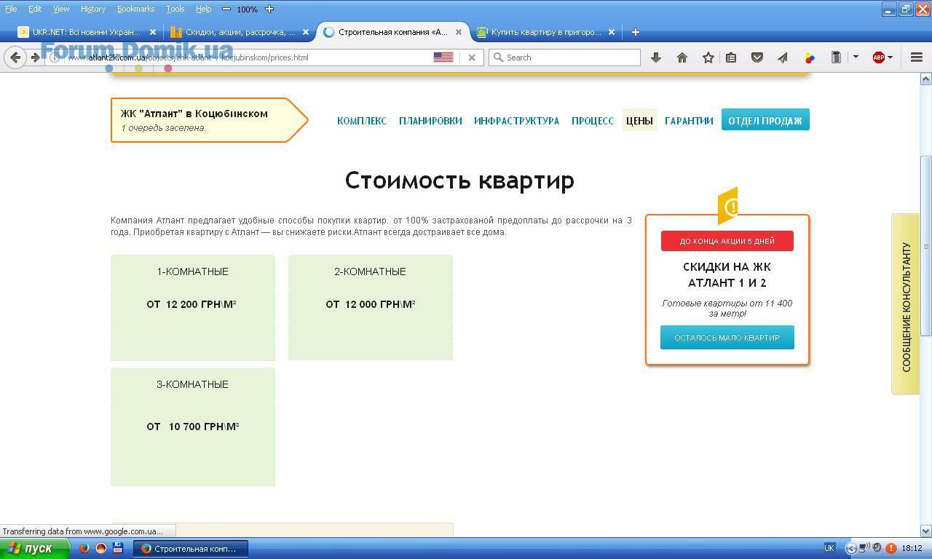The height and width of the screenshot is (559, 932).
Task: Select the 3-КОМНАТНЫЕ price card
Action: tap(193, 427)
